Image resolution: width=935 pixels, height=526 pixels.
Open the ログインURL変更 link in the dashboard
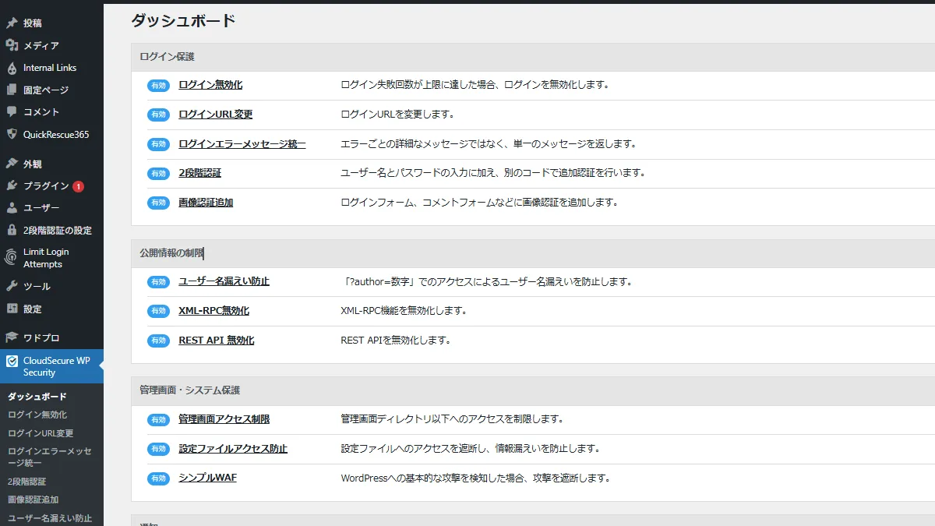click(x=216, y=115)
